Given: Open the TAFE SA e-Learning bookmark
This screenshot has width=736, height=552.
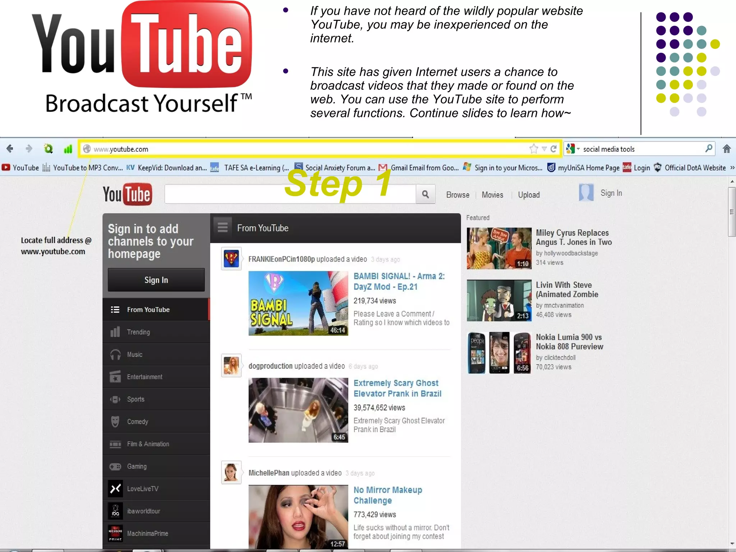Looking at the screenshot, I should tap(250, 168).
